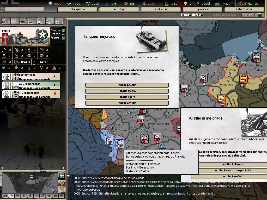The image size is (267, 200).
Task: Switch to partisan map mode rifle icon
Action: (x=37, y=196)
